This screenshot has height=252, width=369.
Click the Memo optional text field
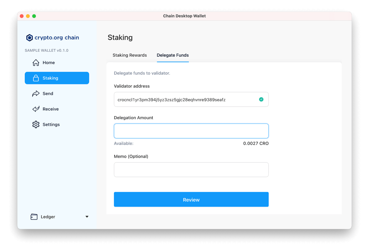pos(191,170)
